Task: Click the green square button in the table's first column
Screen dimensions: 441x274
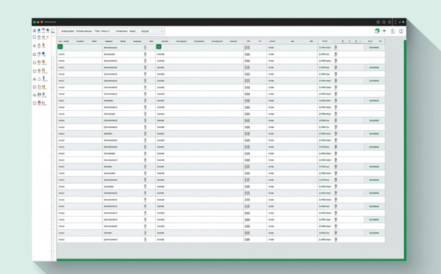Action: 60,47
